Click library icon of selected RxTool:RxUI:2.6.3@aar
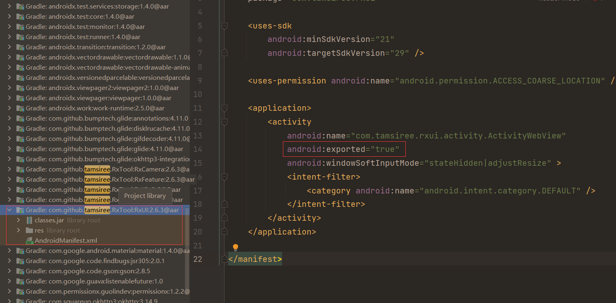Screen dimensions: 616x303 click(20, 210)
